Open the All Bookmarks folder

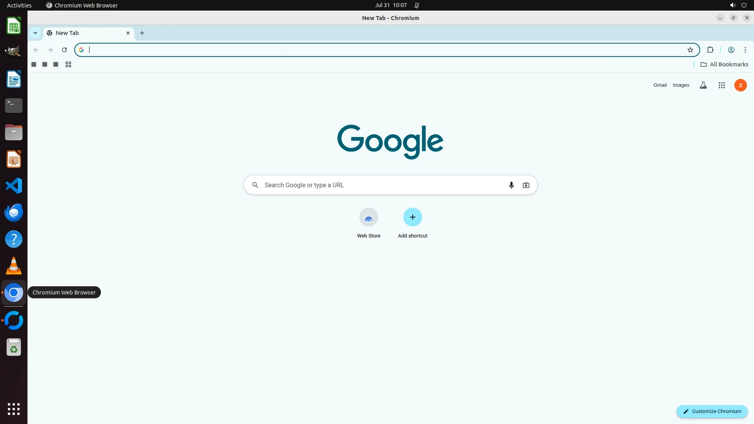[x=724, y=64]
